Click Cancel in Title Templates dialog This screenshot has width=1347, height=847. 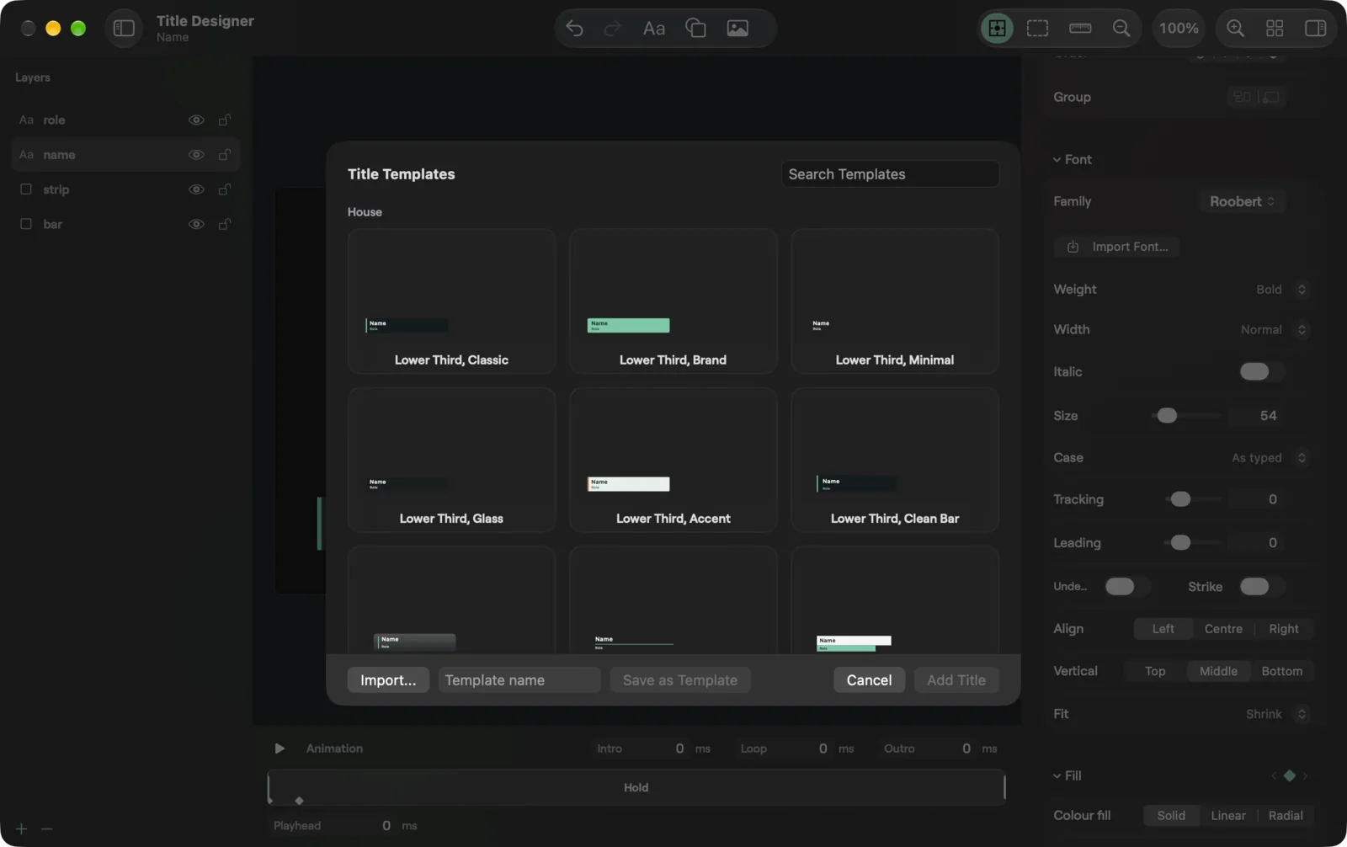(x=869, y=680)
